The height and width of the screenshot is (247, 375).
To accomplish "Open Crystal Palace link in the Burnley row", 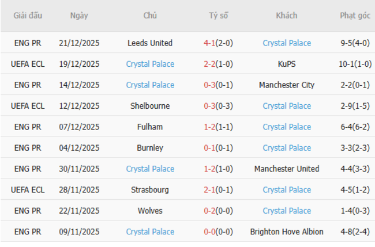I will [x=287, y=148].
